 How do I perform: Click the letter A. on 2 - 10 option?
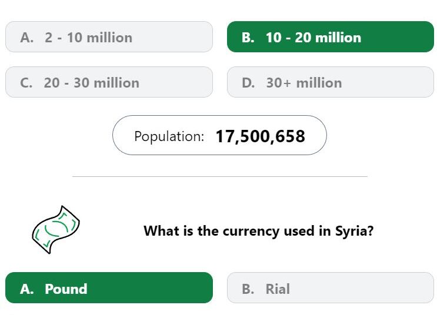point(26,38)
